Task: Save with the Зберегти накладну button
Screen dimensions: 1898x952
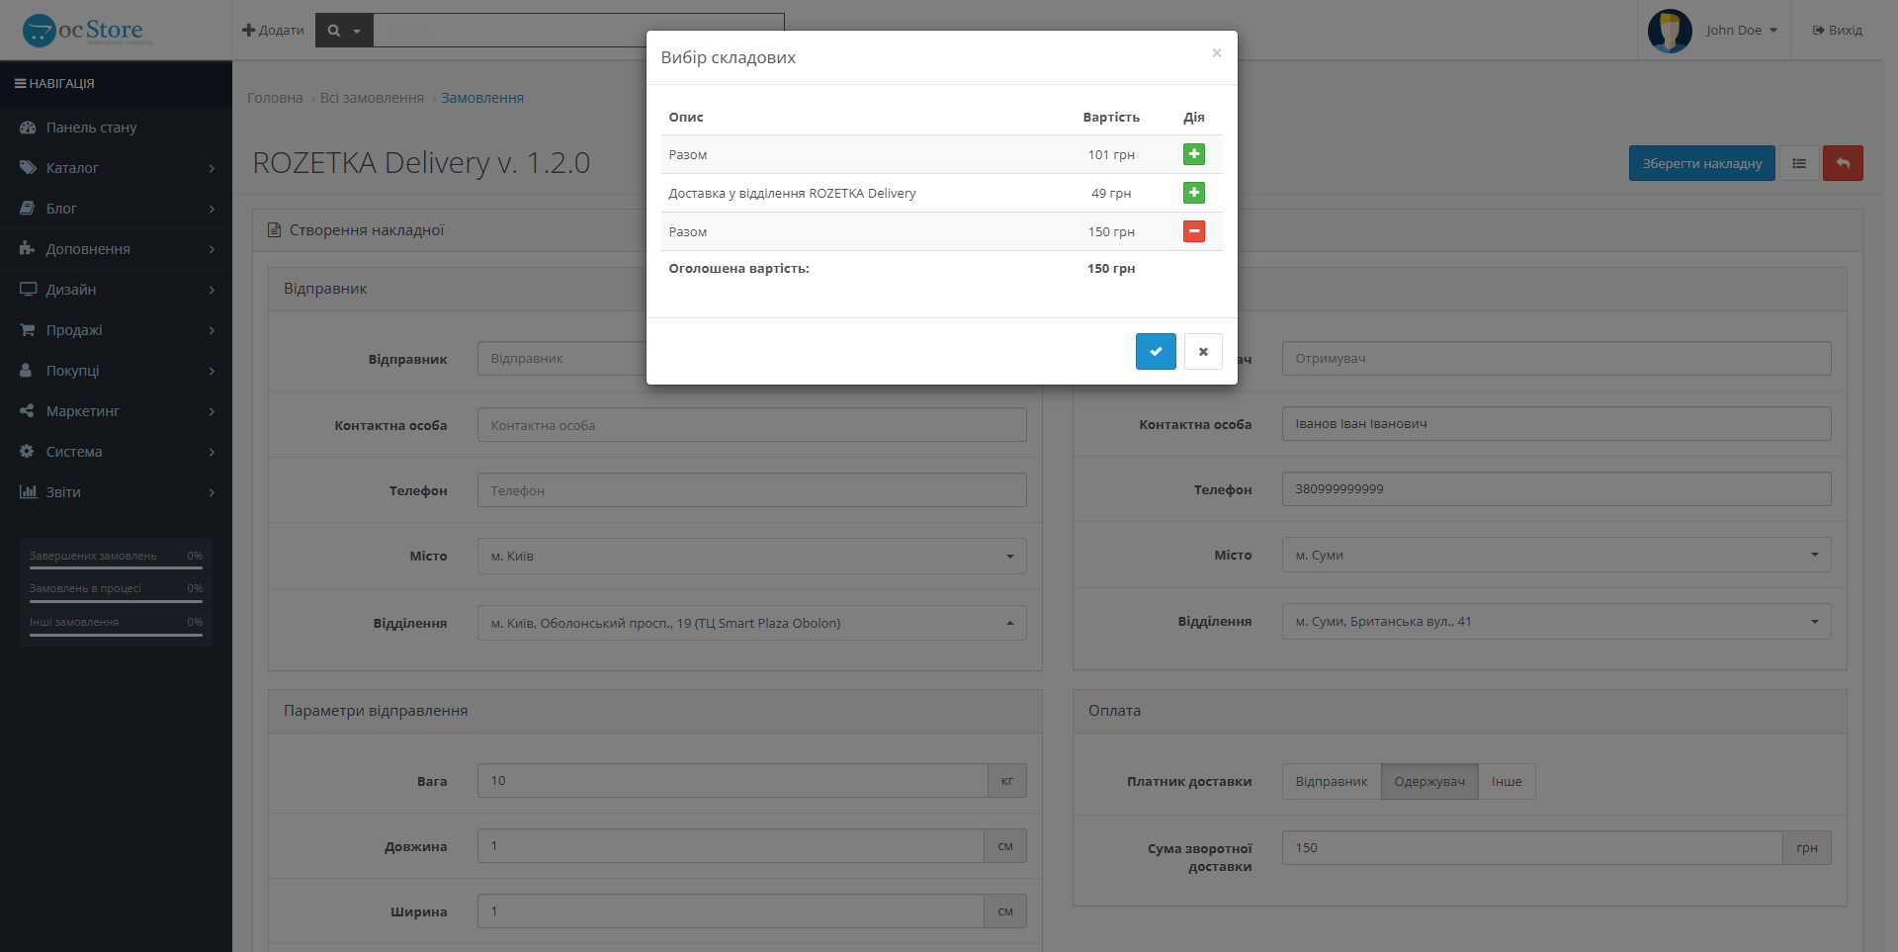Action: [1702, 163]
